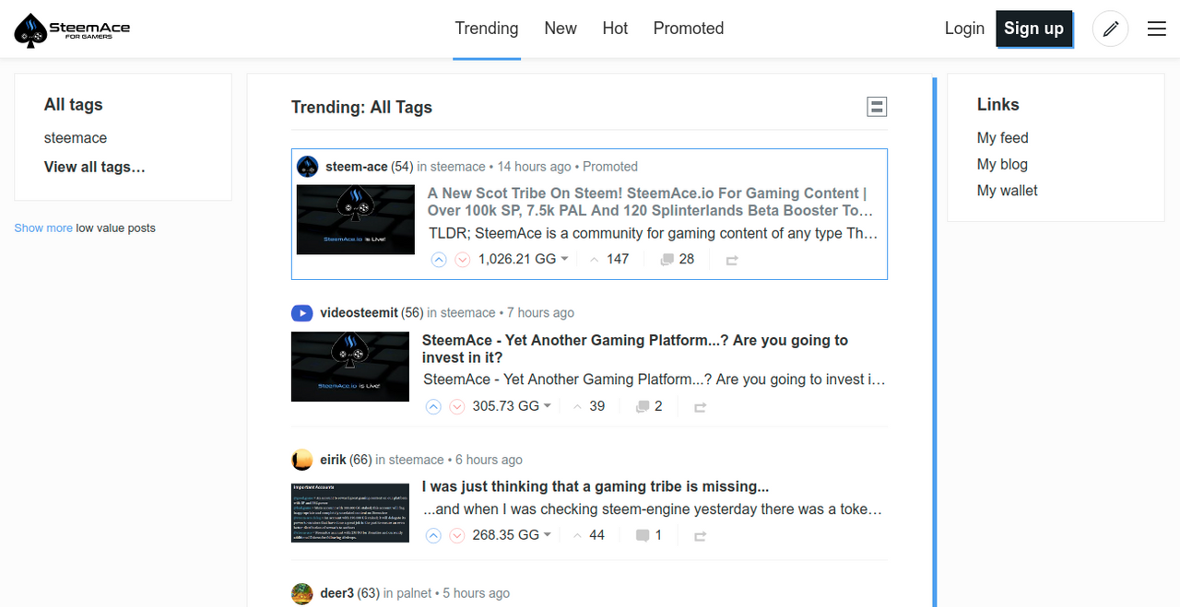
Task: Switch to the Promoted tab
Action: (689, 29)
